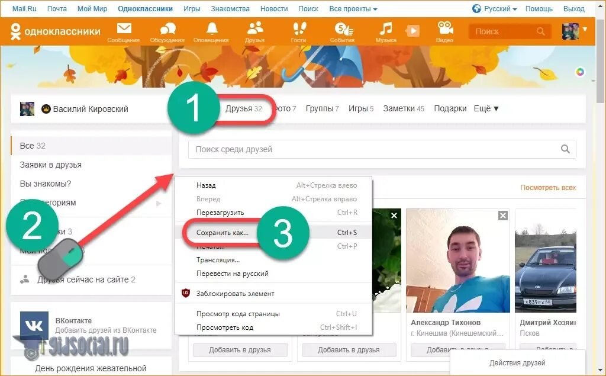Open the Сообщения messages icon
The image size is (606, 376).
(x=124, y=33)
